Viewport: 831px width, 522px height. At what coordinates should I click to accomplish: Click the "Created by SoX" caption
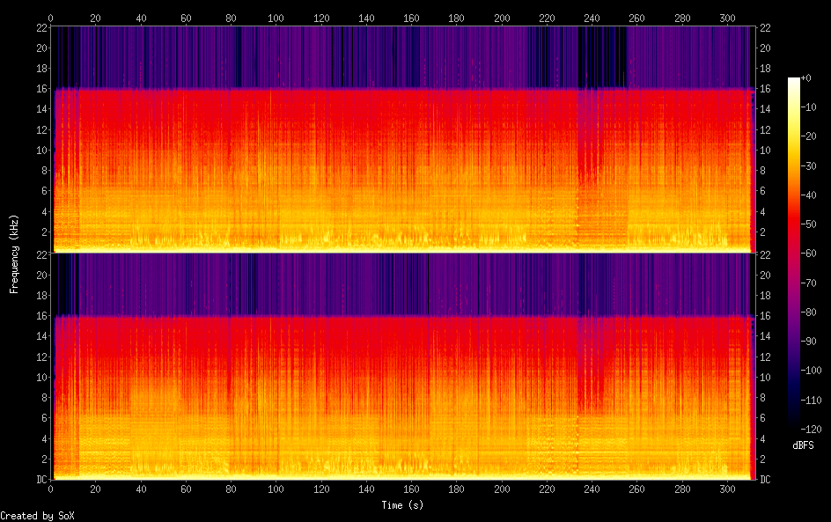click(x=37, y=516)
